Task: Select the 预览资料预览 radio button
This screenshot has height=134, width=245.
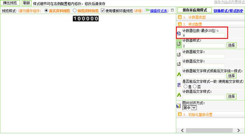Action: [75, 10]
